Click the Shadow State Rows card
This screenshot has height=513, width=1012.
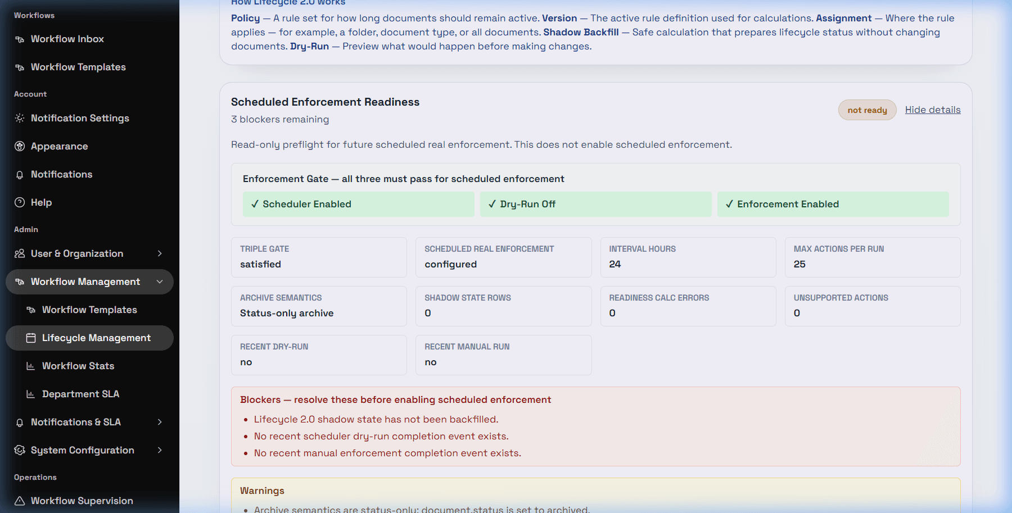[x=504, y=306]
